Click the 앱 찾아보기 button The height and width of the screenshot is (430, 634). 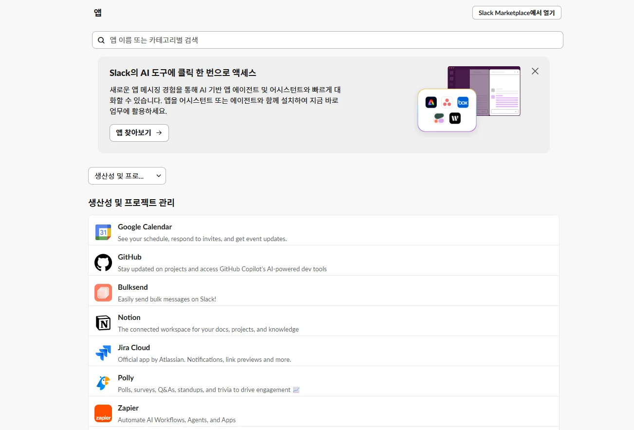click(x=139, y=133)
